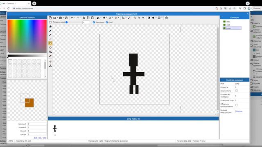Click the edge thickness number field
The image size is (262, 147).
[86, 22]
